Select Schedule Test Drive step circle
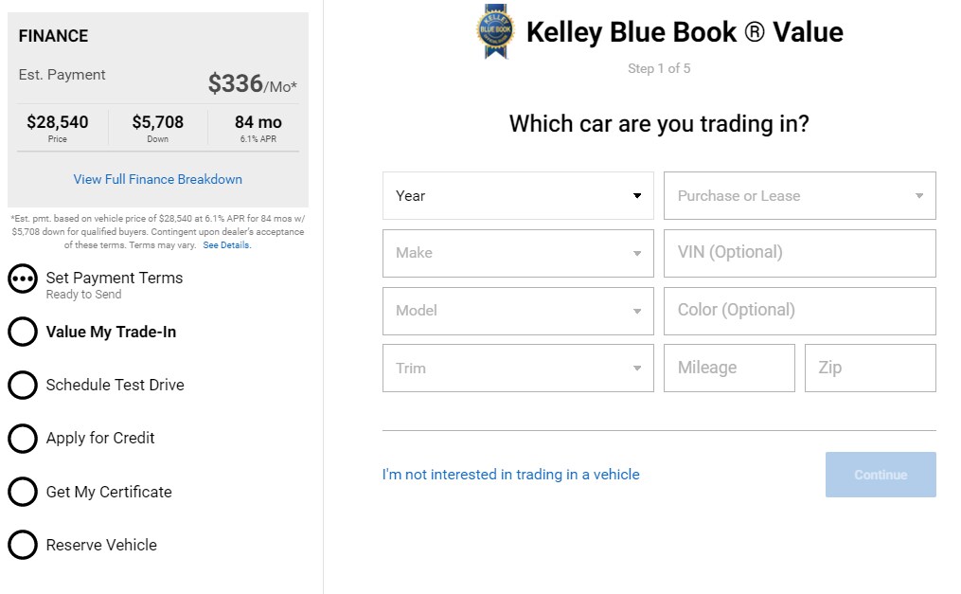This screenshot has width=961, height=594. 23,385
